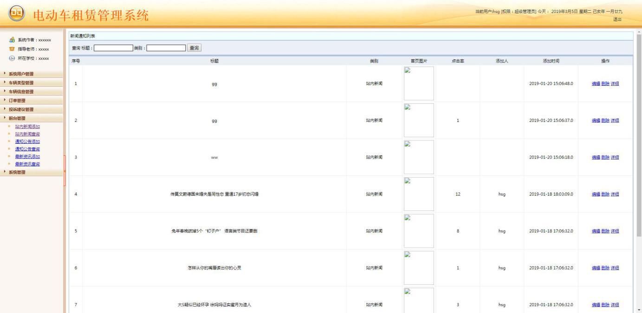Click the 查询 search button
Screen dimensions: 642x313
[194, 48]
